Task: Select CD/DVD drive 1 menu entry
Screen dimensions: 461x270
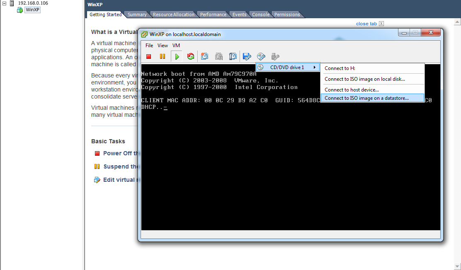Action: (288, 67)
